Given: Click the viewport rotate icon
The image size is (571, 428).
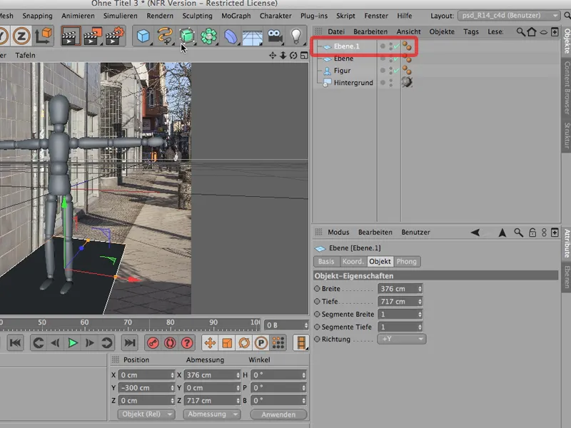Looking at the screenshot, I should point(293,56).
